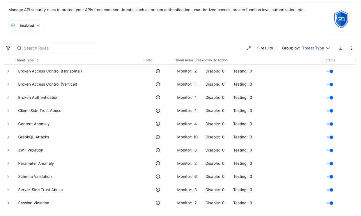Viewport: 361px width, 216px height.
Task: Click the fullscreen expand icon near results count
Action: (x=249, y=48)
